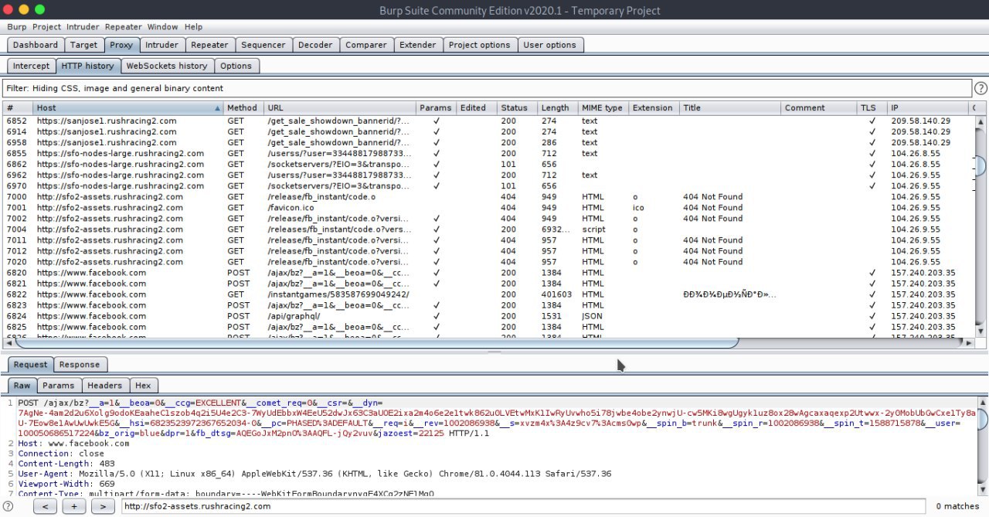Open the Comparer tab
Image resolution: width=989 pixels, height=517 pixels.
point(366,45)
